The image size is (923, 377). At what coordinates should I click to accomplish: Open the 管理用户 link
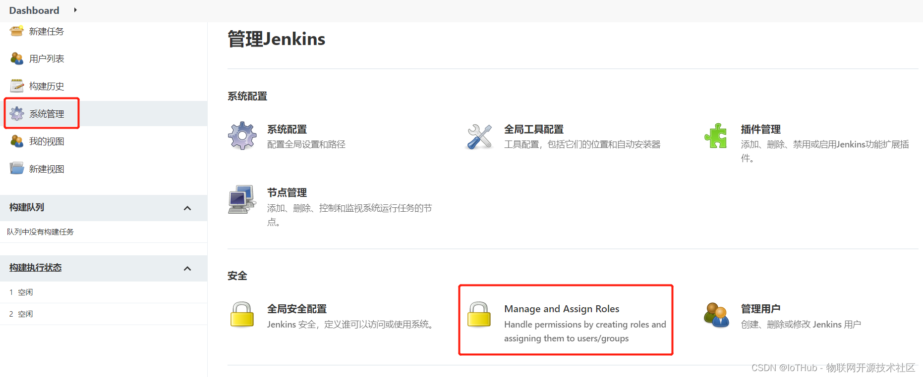[761, 309]
